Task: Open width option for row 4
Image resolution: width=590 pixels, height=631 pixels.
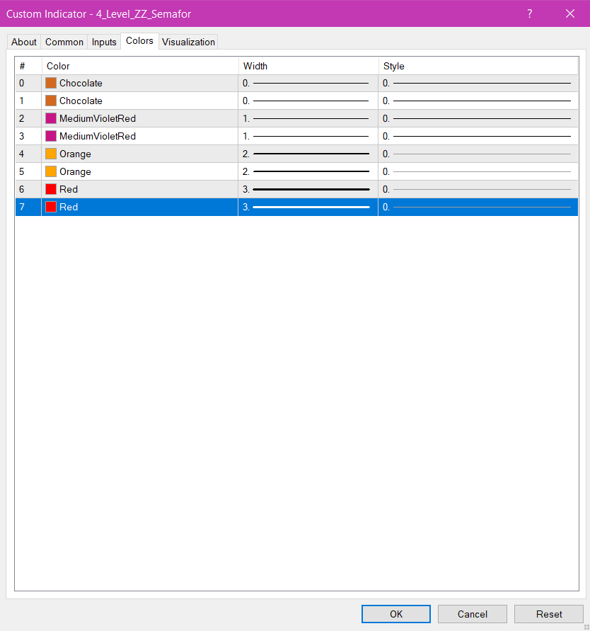Action: [308, 154]
